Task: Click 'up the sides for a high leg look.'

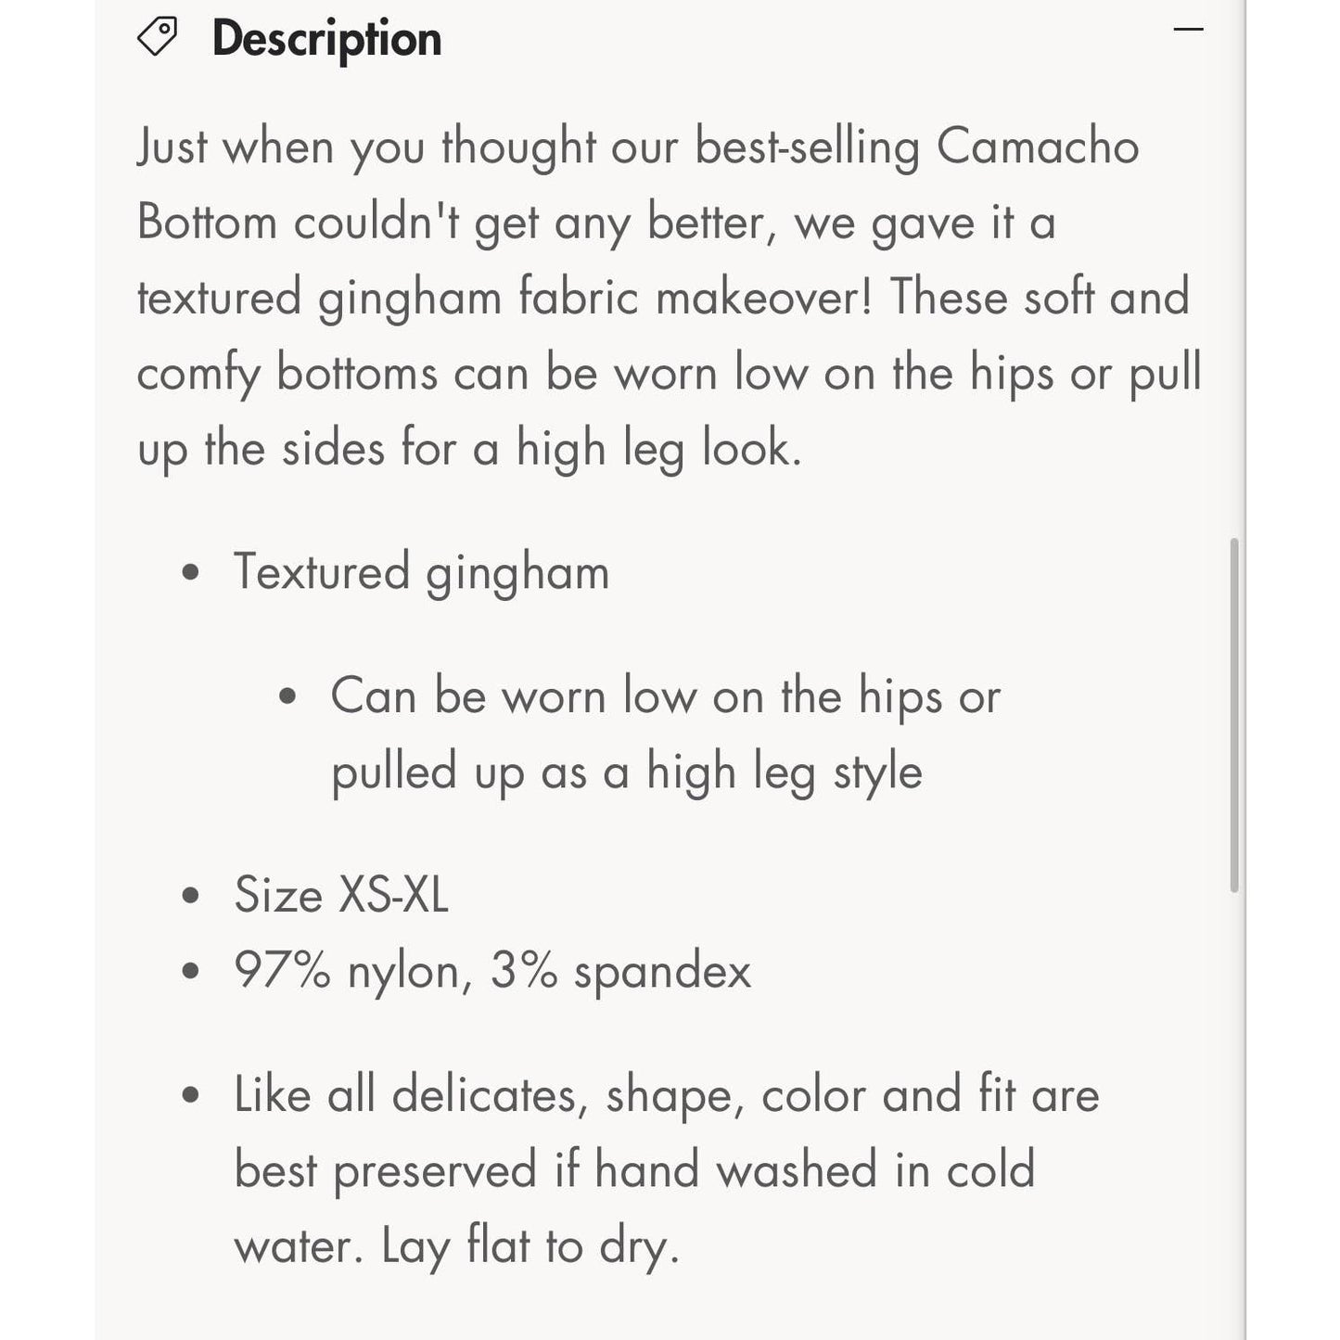Action: pos(468,449)
